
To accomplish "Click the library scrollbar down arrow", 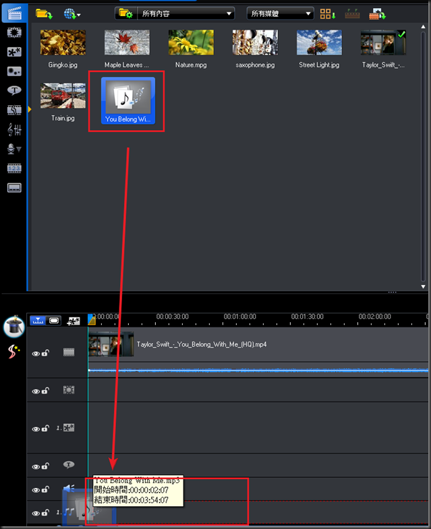I will click(423, 286).
